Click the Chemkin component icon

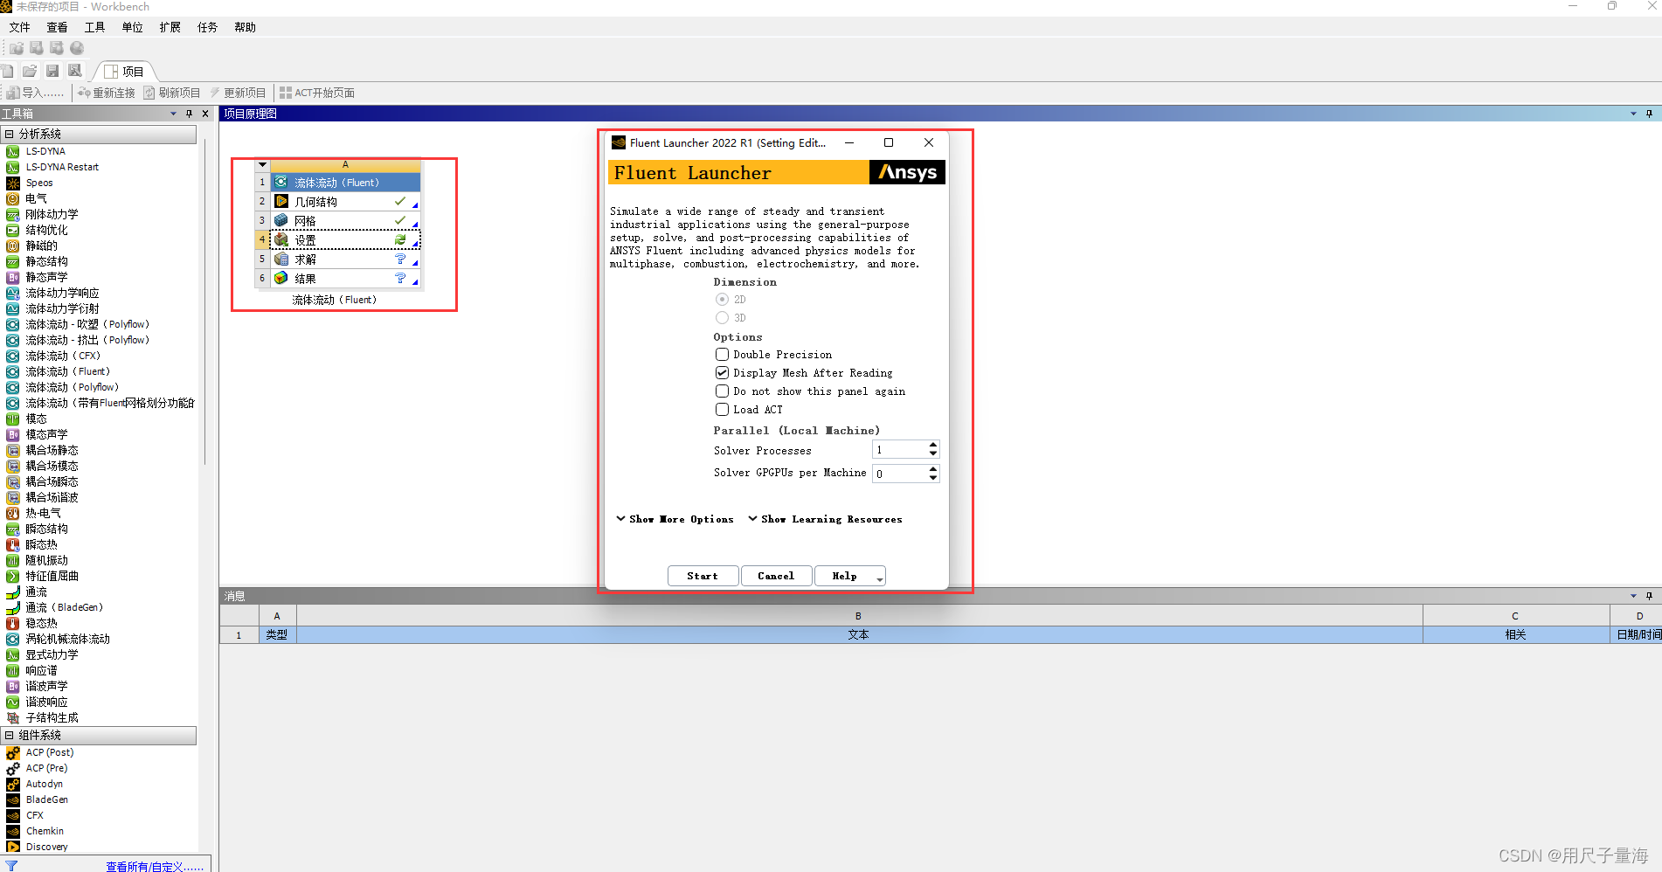(x=12, y=831)
